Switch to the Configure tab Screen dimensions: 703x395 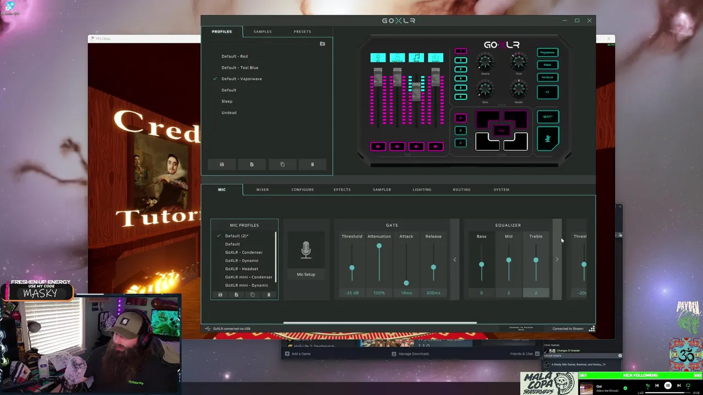(x=303, y=189)
